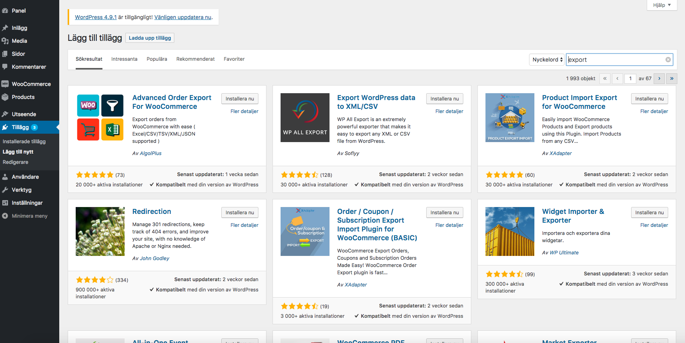Open the WooCommerce sidebar icon

click(5, 84)
